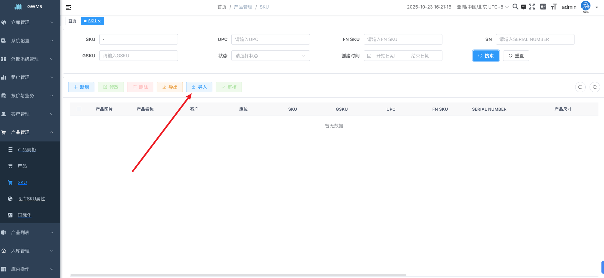Click the round search toggle icon above table
The width and height of the screenshot is (604, 278).
point(580,87)
